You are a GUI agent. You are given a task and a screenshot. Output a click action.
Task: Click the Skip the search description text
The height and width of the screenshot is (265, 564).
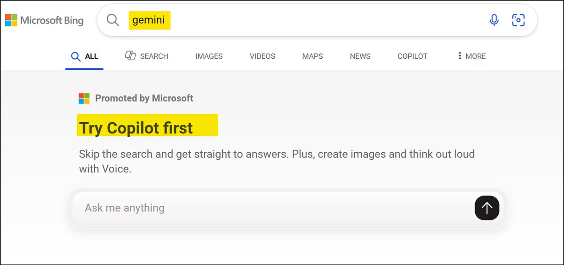tap(277, 161)
